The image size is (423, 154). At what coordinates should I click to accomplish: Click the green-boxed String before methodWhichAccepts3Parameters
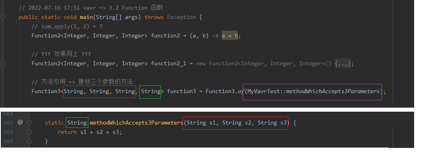tap(77, 123)
